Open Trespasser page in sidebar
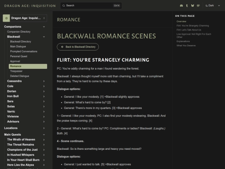 (x=16, y=71)
